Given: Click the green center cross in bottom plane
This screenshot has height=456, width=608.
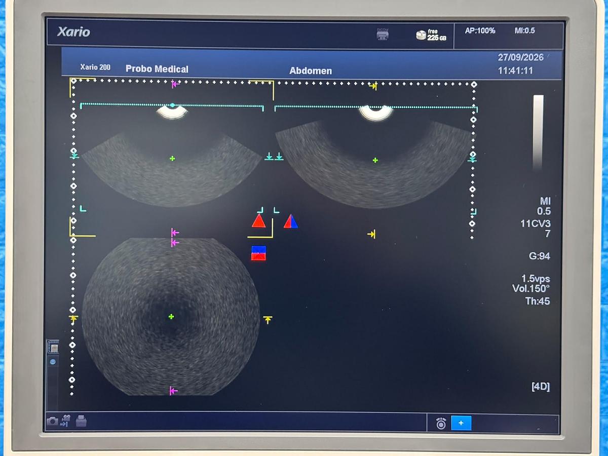Looking at the screenshot, I should click(x=171, y=317).
